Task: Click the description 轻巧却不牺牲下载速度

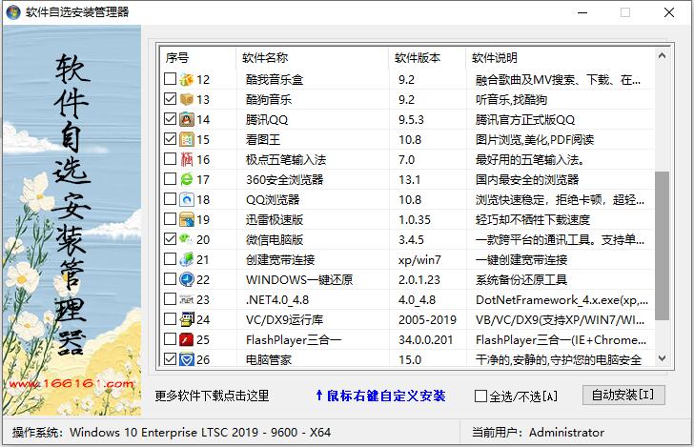Action: pyautogui.click(x=533, y=220)
